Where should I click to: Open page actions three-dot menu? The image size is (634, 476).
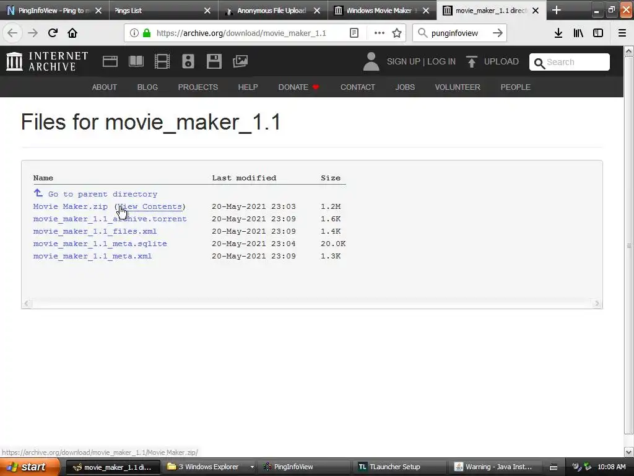click(x=380, y=33)
